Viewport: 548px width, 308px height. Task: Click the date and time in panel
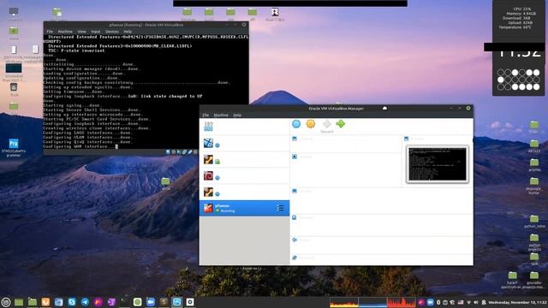pos(518,302)
